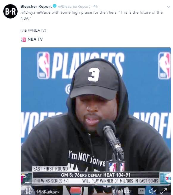
Task: Open the @BleacherReport handle
Action: tap(74, 6)
